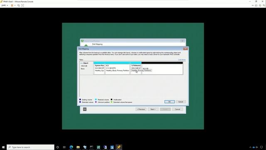
Task: Click the Unallocated legend swatch
Action: 111,100
